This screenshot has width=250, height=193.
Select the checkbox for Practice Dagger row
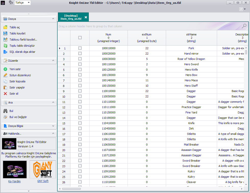coord(80,107)
